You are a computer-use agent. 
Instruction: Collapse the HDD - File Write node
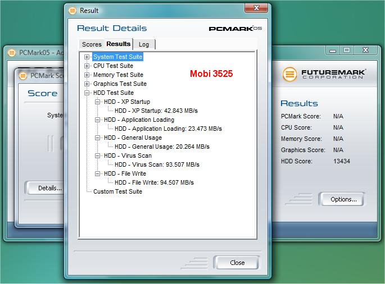pos(97,173)
